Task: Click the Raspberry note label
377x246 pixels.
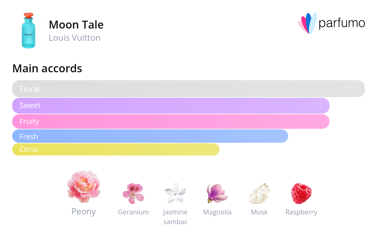Action: 301,212
